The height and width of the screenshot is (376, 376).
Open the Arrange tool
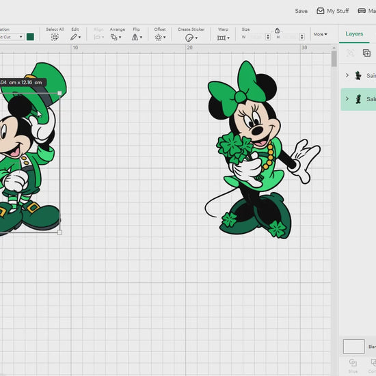tap(114, 37)
